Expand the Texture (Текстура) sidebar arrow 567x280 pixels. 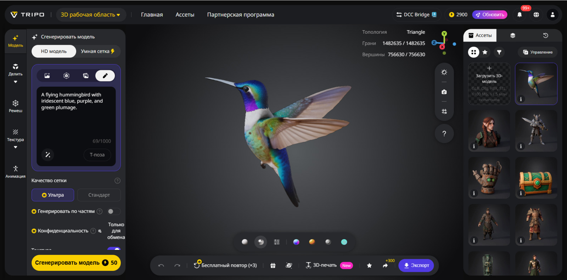click(x=16, y=147)
